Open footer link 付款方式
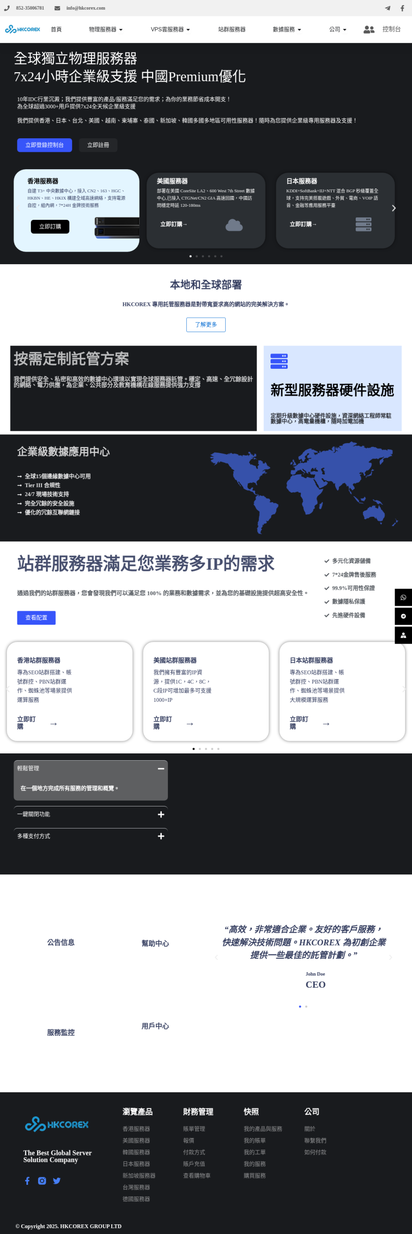The width and height of the screenshot is (412, 1234). 194,1152
